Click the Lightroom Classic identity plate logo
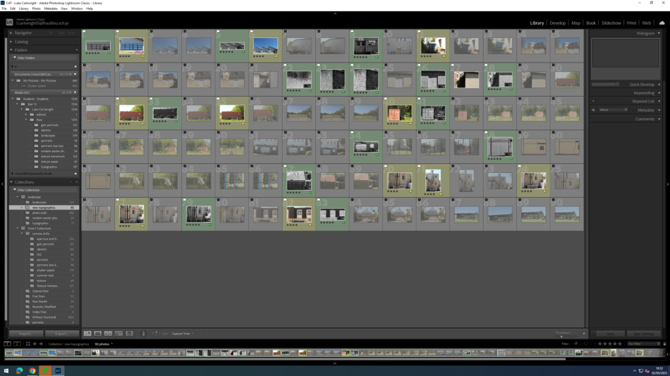 pos(9,22)
